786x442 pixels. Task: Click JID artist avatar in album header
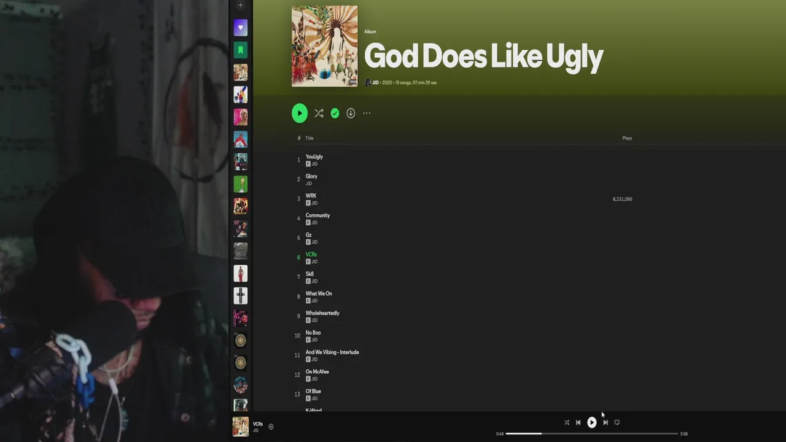[368, 82]
